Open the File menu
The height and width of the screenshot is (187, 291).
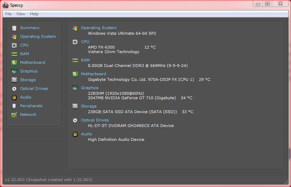(8, 14)
